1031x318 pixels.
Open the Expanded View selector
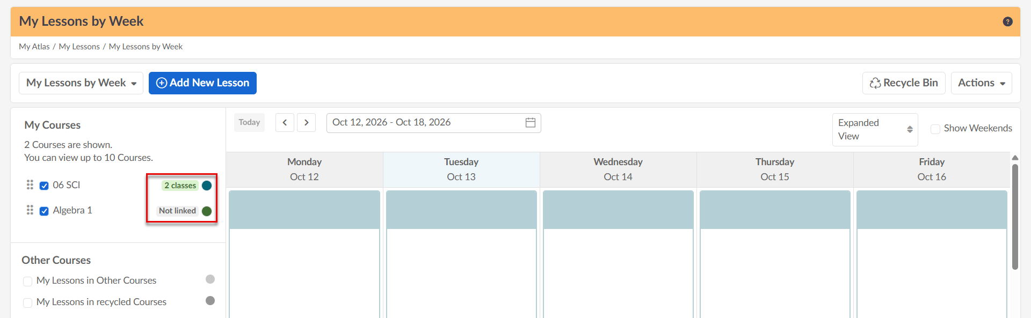(x=875, y=129)
